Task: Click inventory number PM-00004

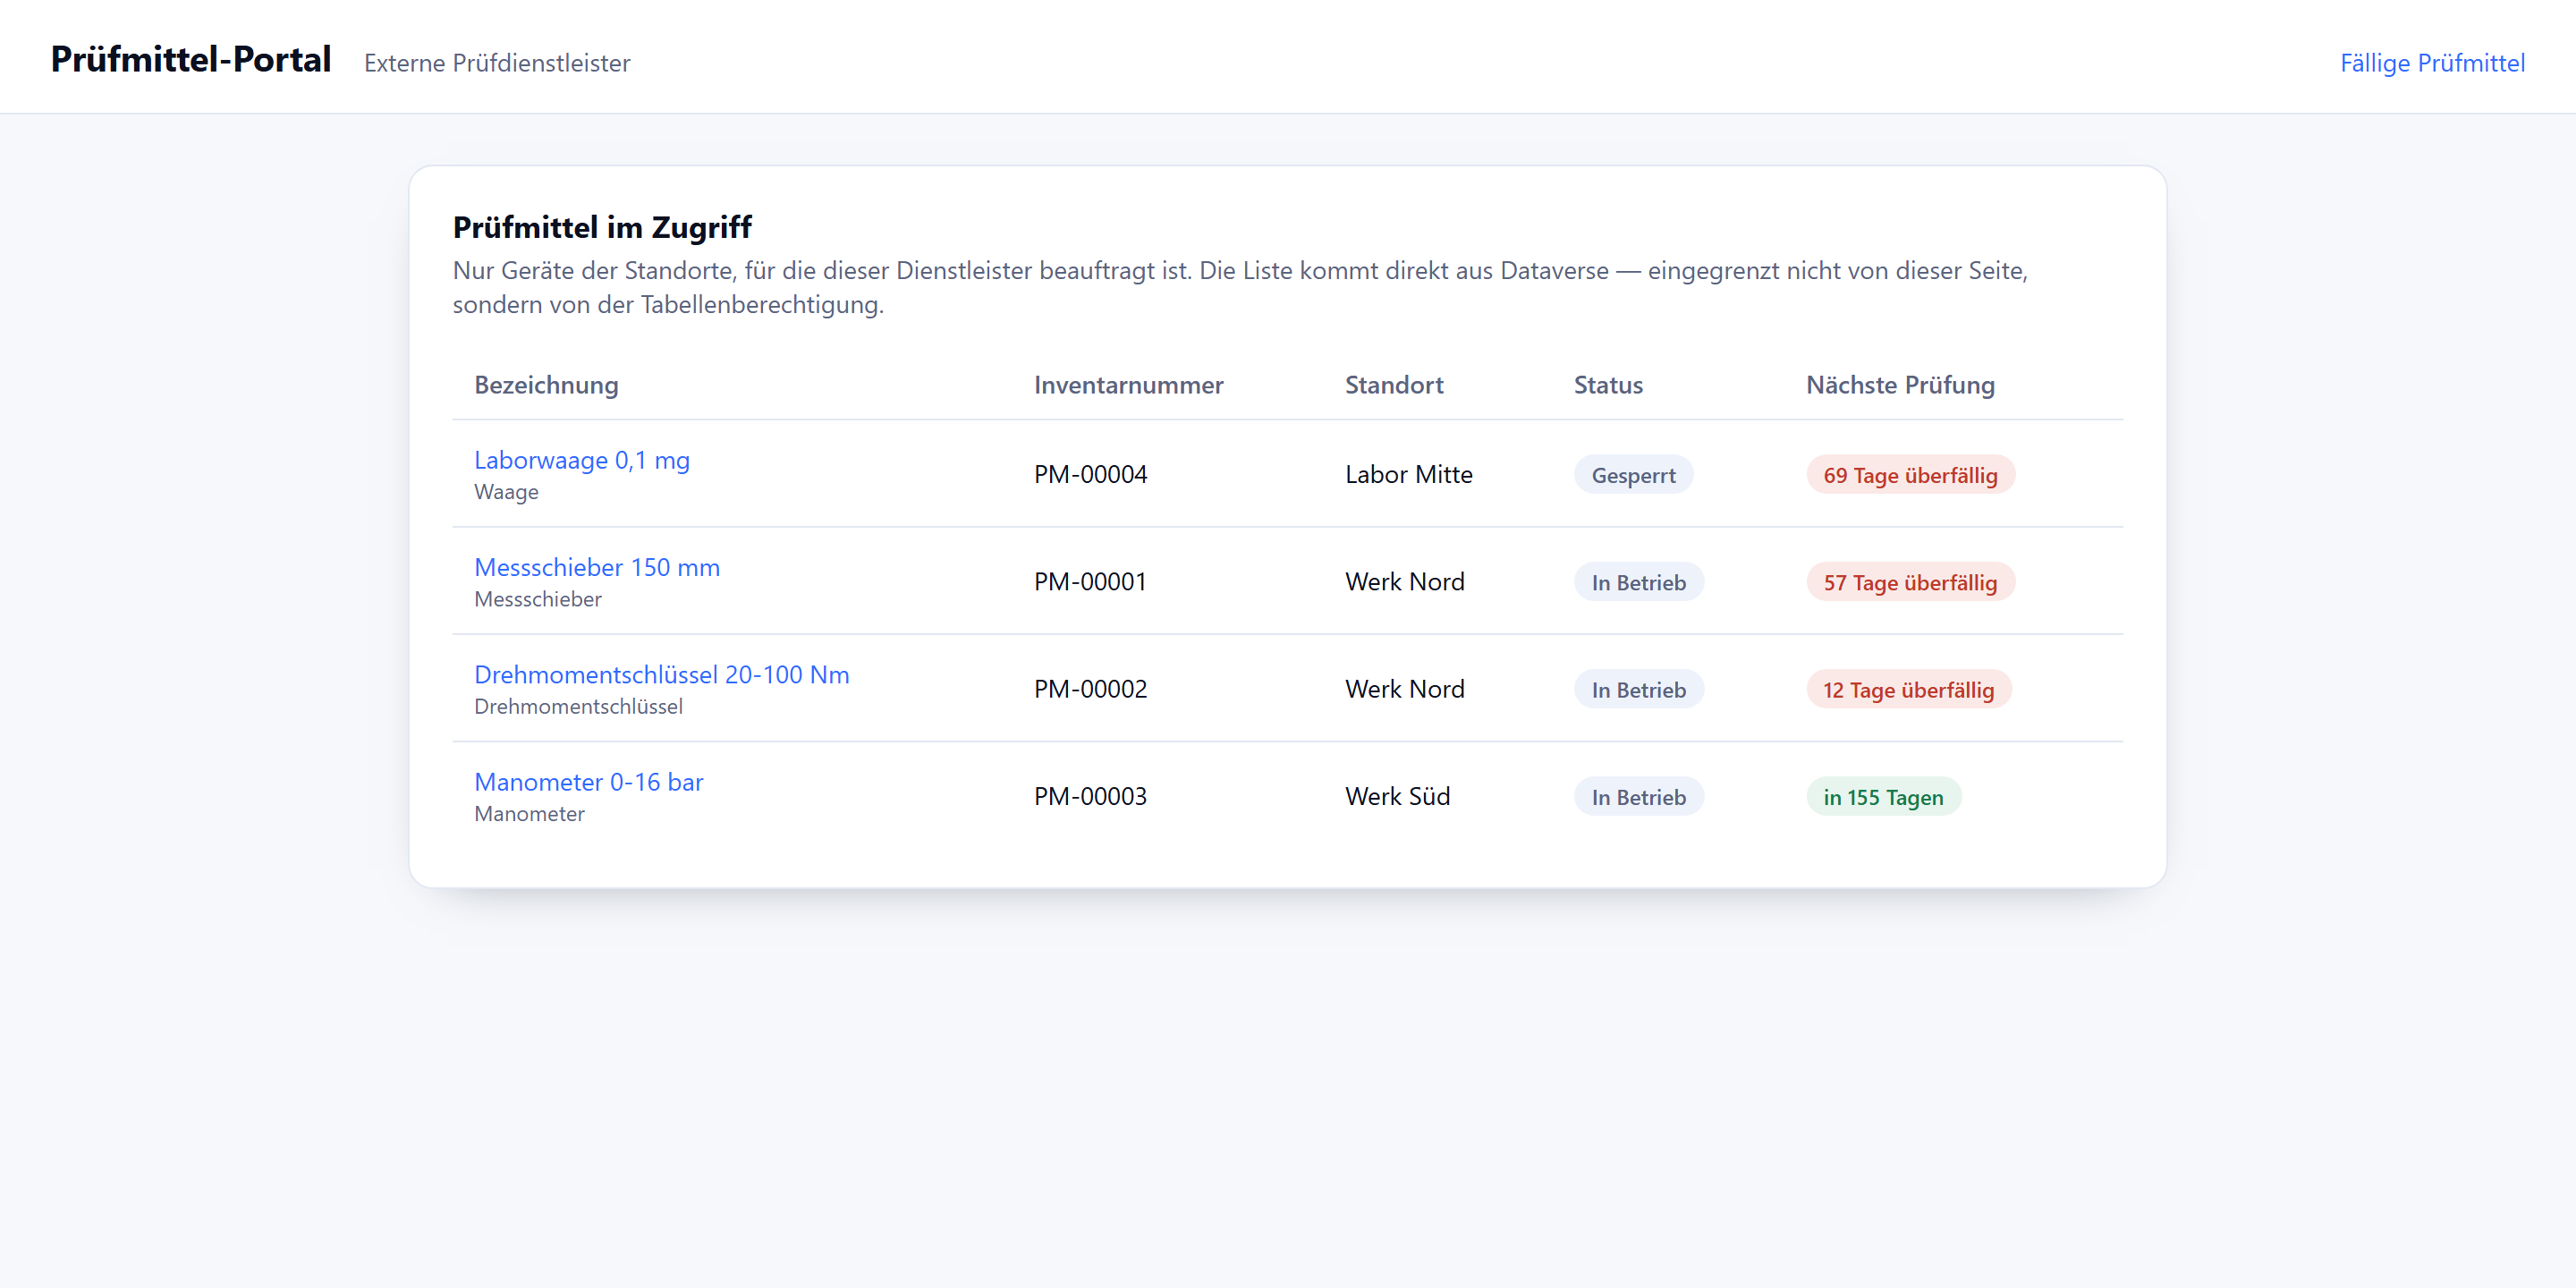Action: point(1090,474)
